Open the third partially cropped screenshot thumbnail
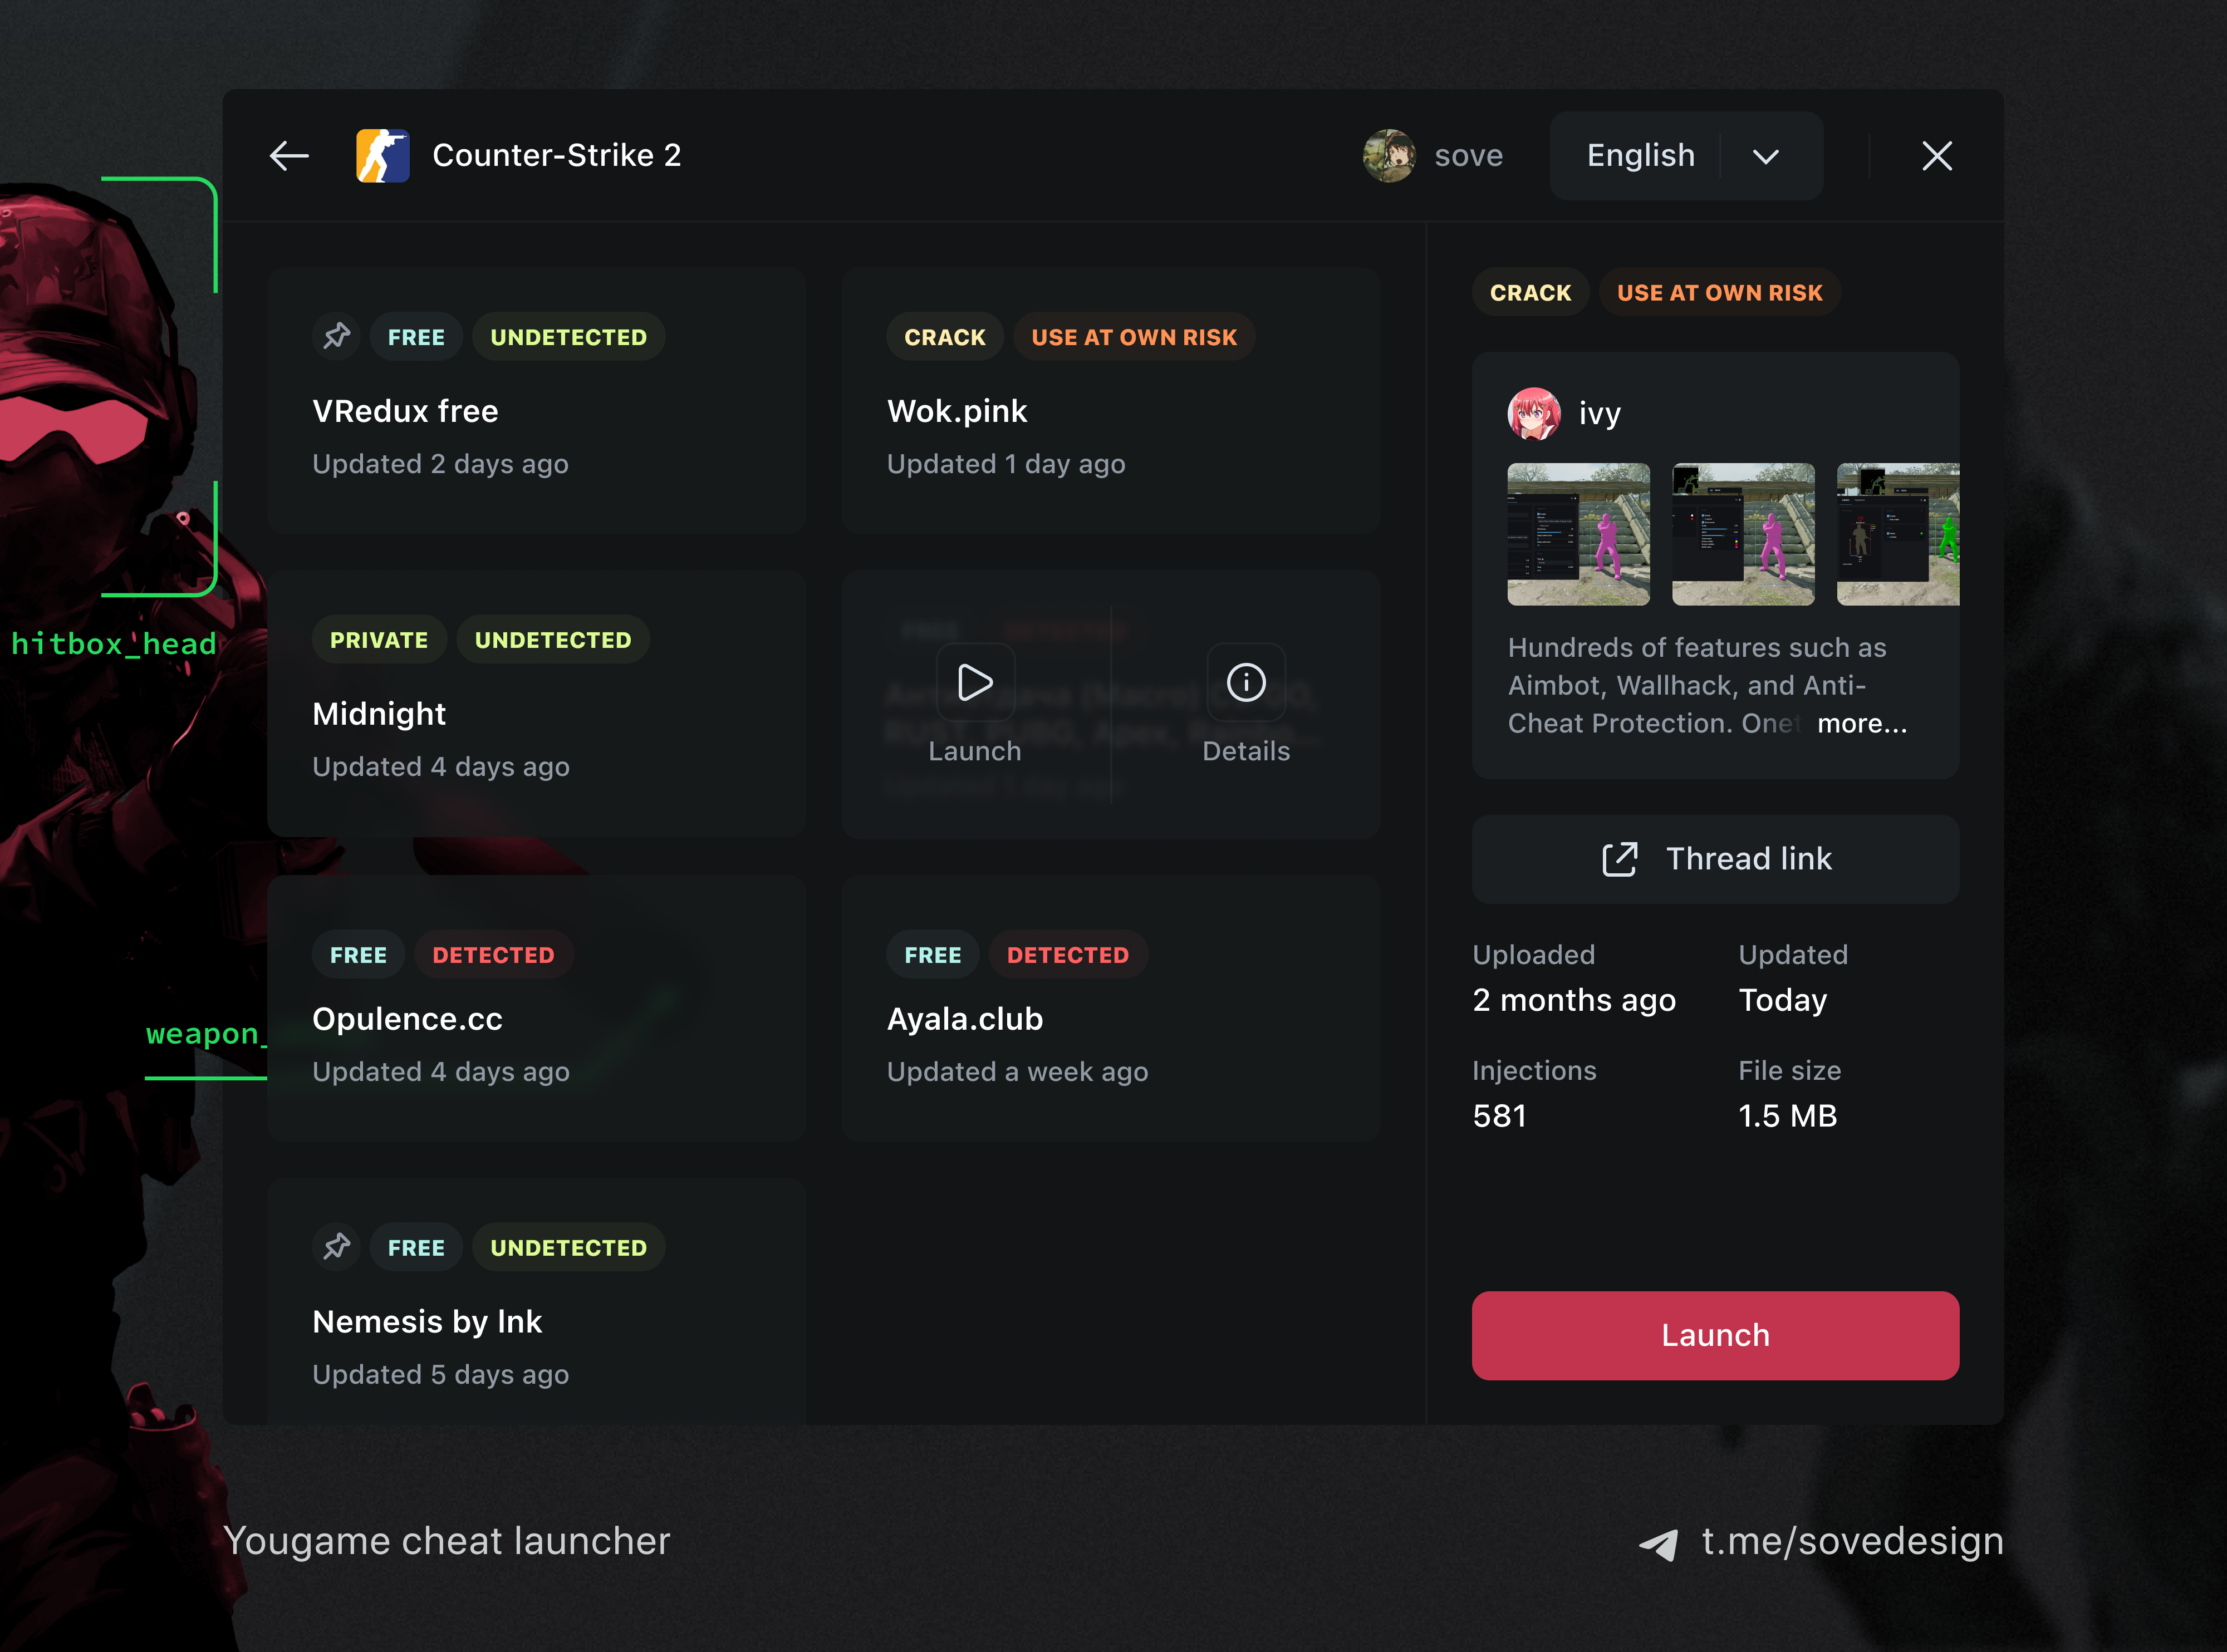 tap(1898, 534)
